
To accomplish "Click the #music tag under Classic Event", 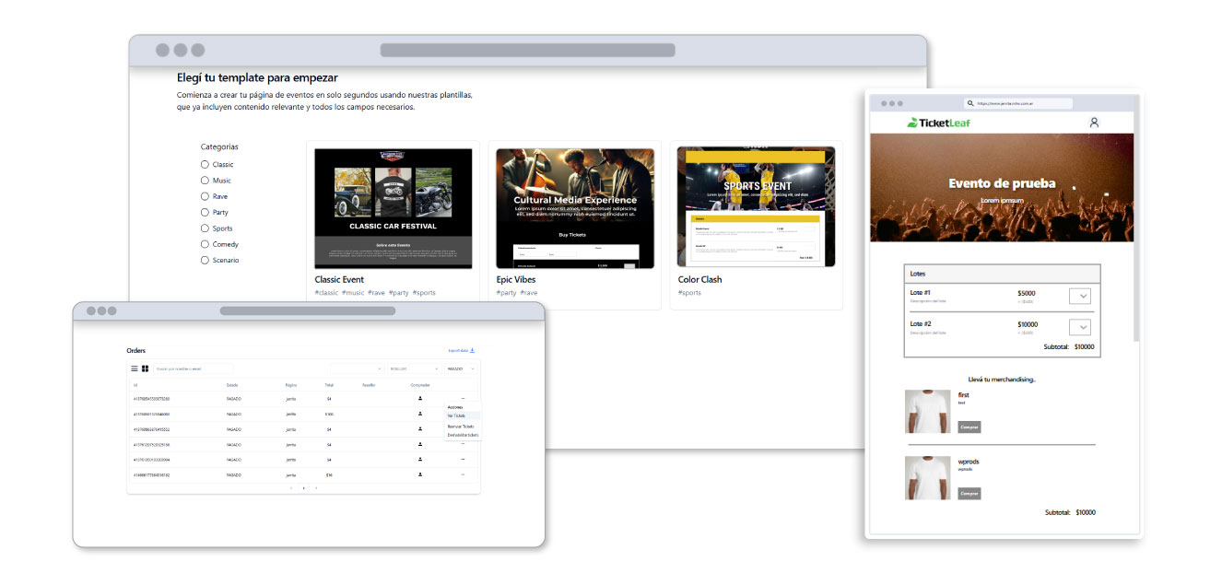I will (353, 293).
